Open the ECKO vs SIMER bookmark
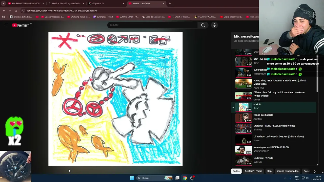The image size is (324, 182). point(127,17)
